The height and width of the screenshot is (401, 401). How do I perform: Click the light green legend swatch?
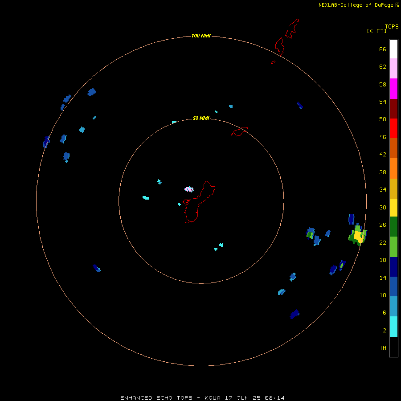coord(393,247)
